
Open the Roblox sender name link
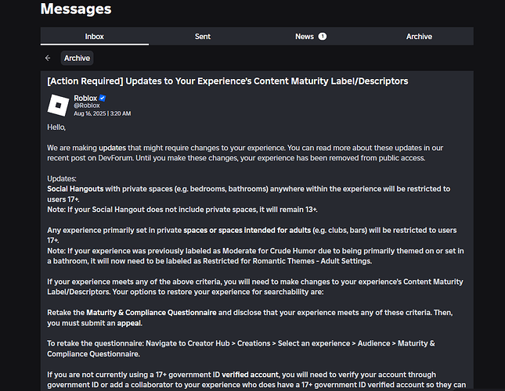pyautogui.click(x=85, y=98)
